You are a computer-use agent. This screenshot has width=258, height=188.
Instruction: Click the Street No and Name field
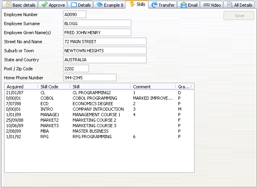[x=105, y=42]
